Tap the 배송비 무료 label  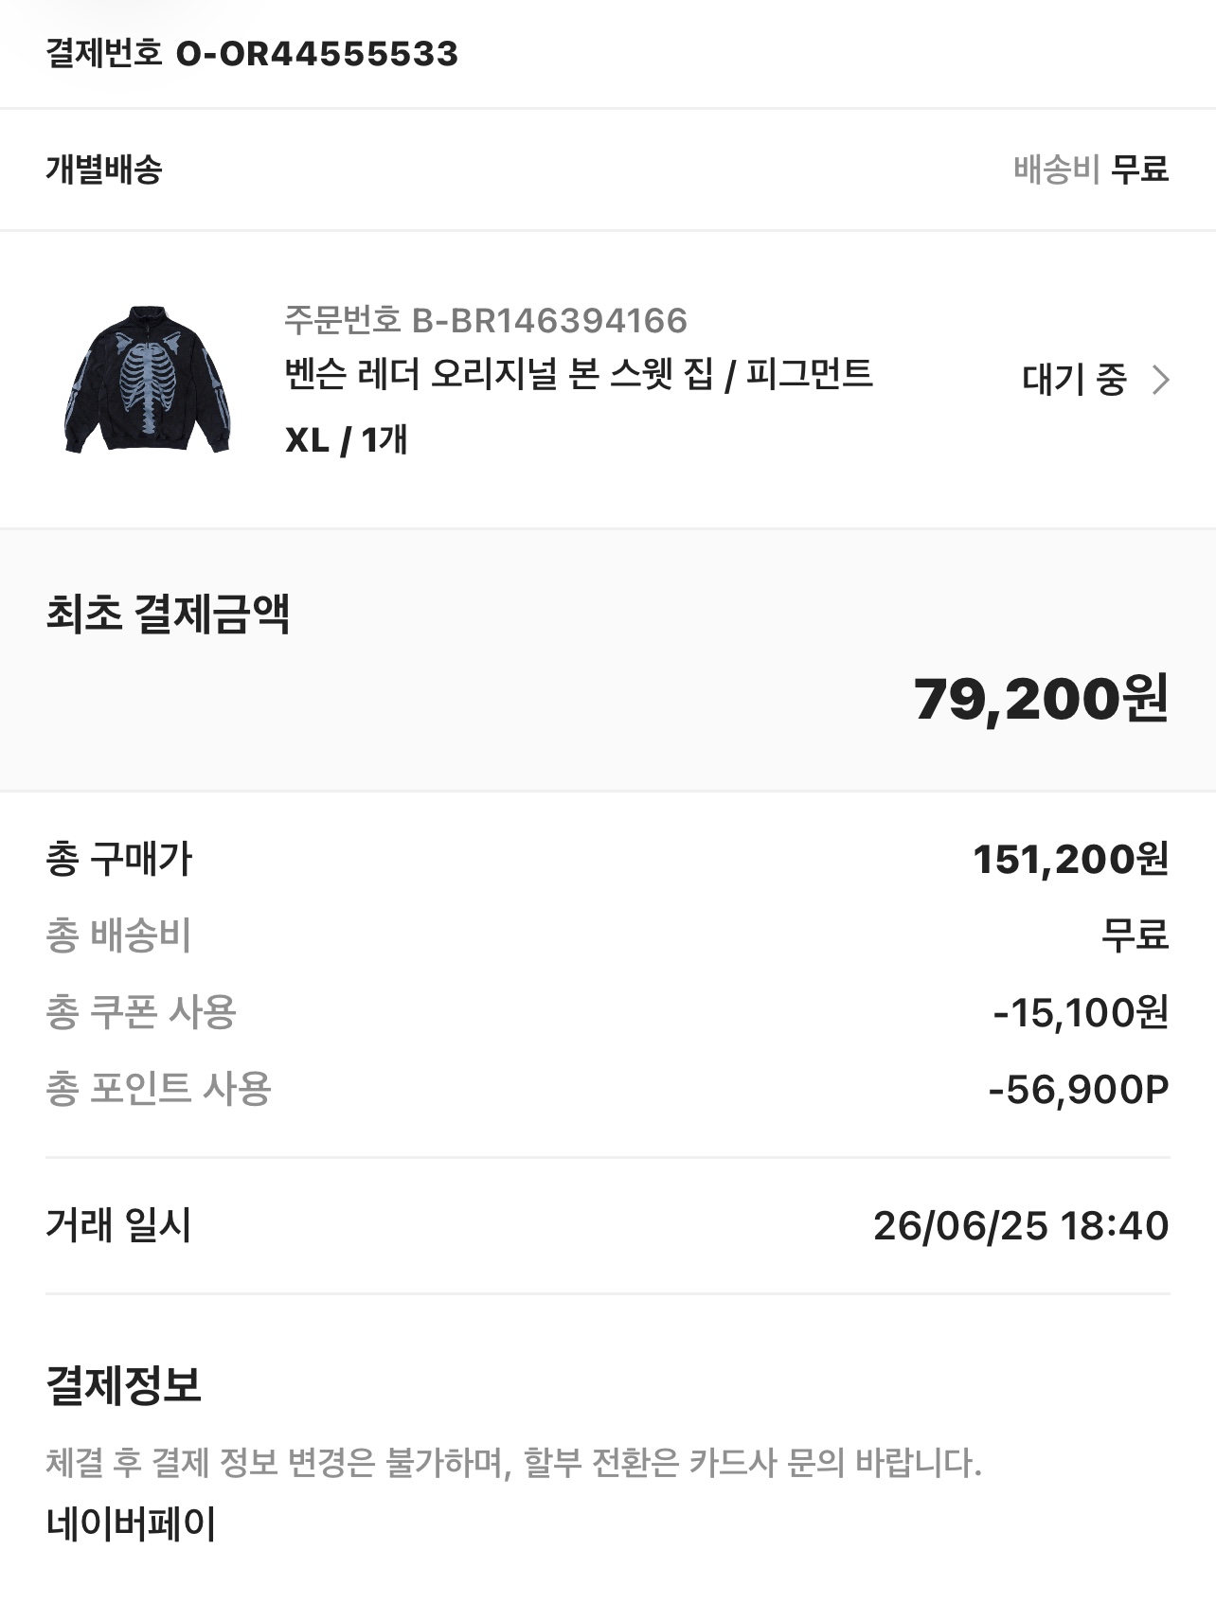click(1091, 169)
